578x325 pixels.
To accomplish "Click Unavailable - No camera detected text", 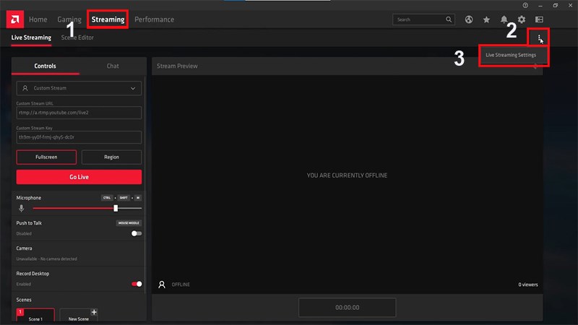I will (x=46, y=259).
